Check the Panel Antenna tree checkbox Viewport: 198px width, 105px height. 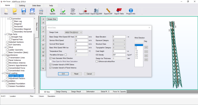click(x=8, y=60)
